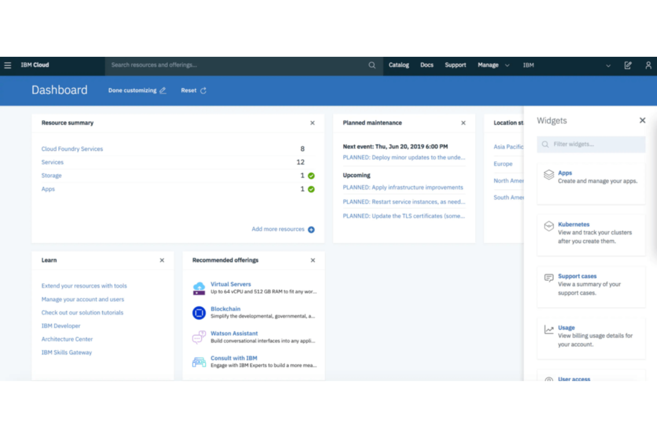
Task: Click the filter widgets search field
Action: click(591, 144)
